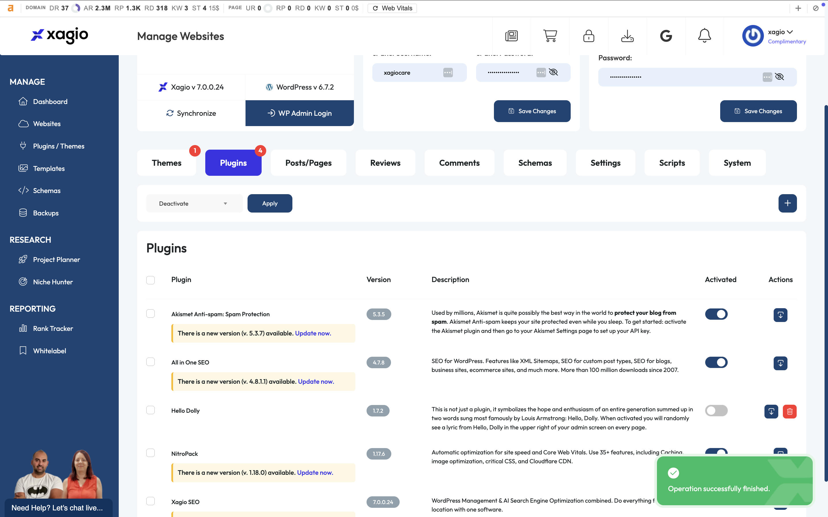Open the Google G icon

[666, 36]
